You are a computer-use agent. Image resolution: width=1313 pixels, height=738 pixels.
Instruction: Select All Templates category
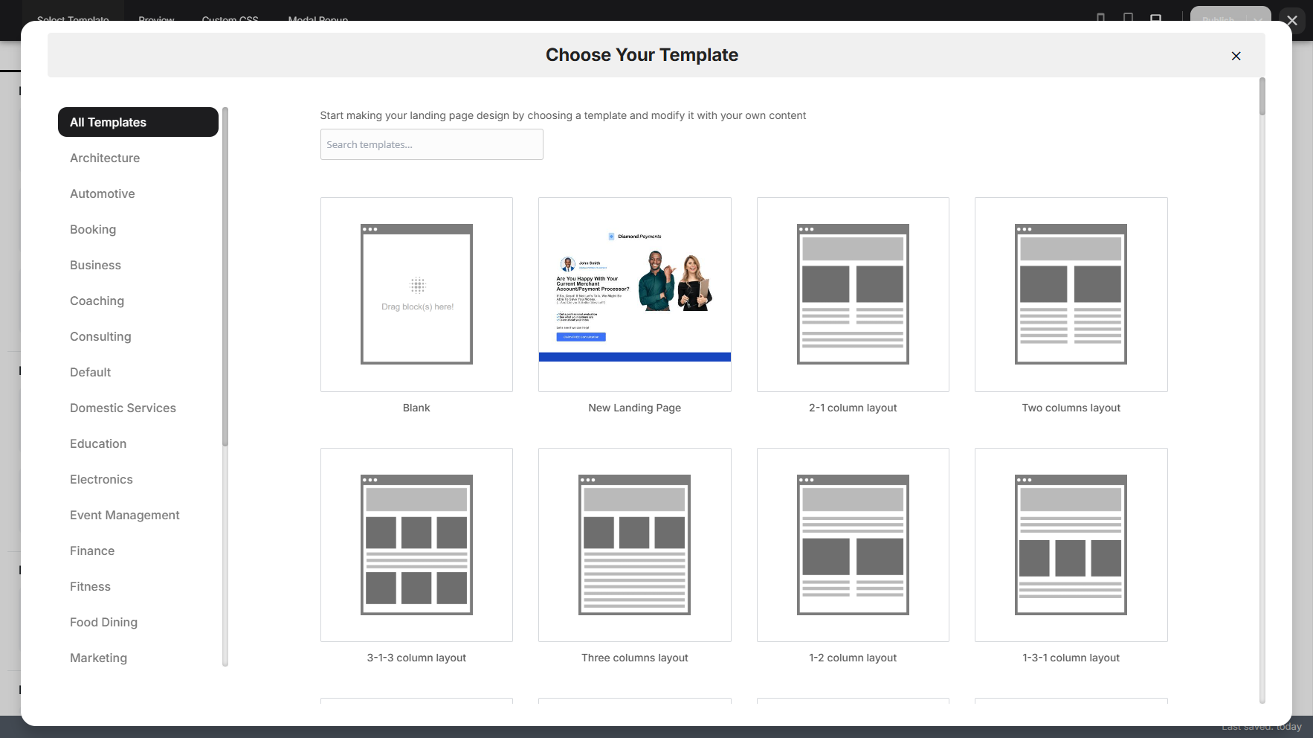click(x=138, y=122)
